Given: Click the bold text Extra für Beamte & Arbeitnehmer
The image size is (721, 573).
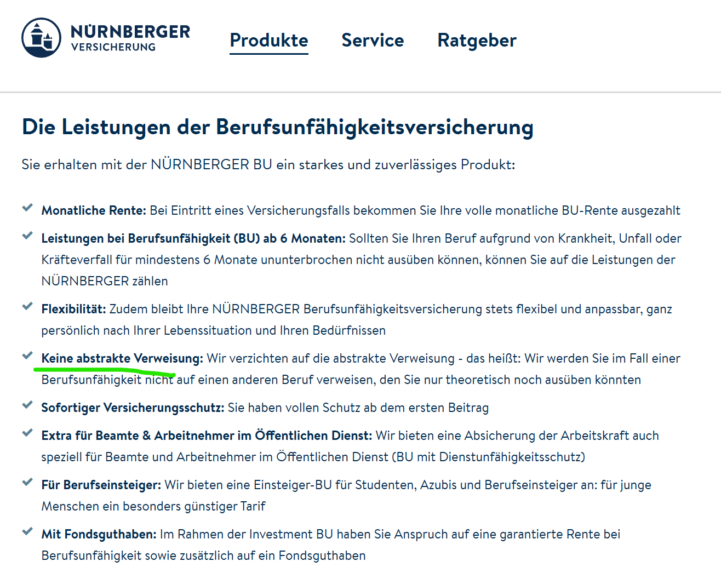Looking at the screenshot, I should [x=138, y=436].
